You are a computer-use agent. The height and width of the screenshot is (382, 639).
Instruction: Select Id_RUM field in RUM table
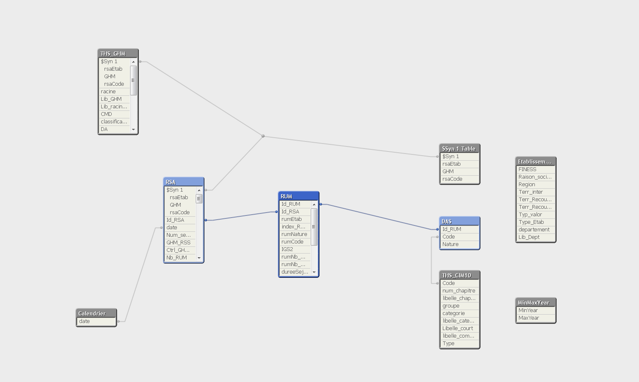point(295,204)
